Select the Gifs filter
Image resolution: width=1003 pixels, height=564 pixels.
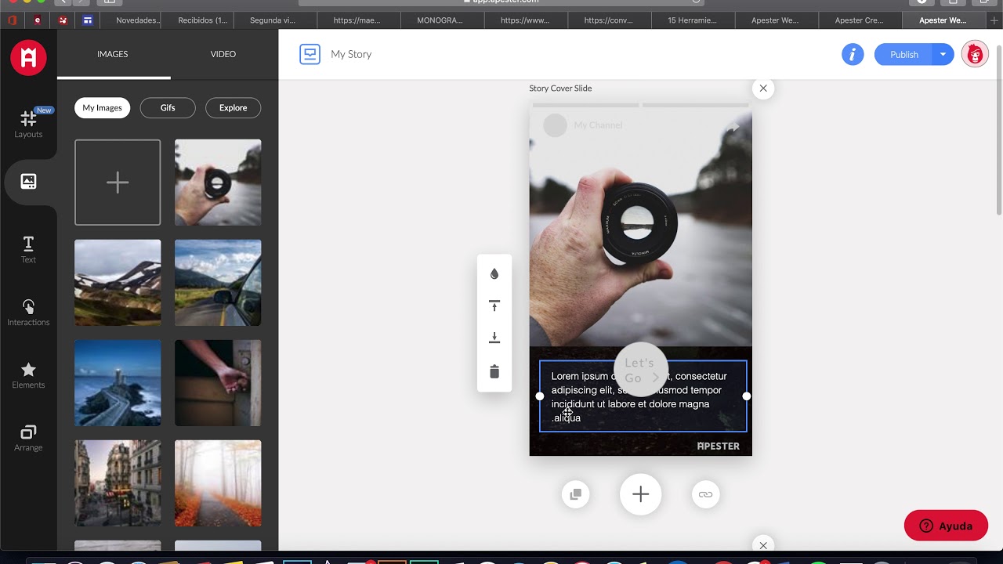(x=168, y=108)
